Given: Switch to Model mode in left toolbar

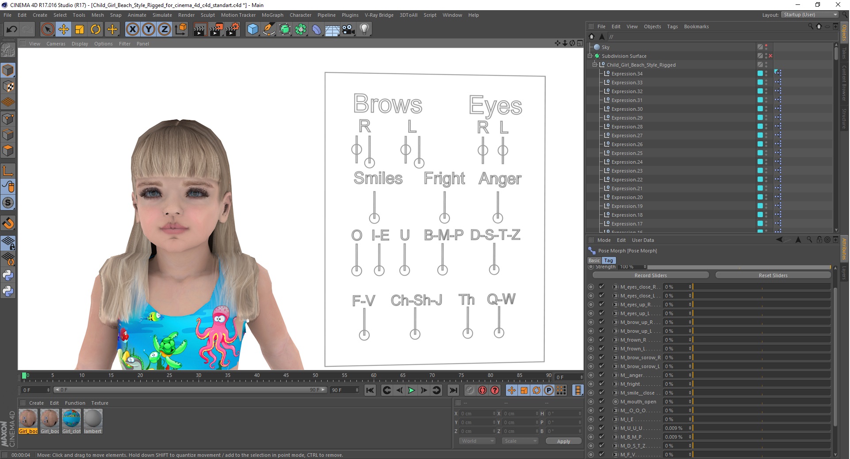Looking at the screenshot, I should pos(8,70).
